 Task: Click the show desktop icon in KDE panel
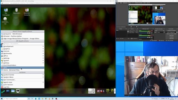pos(8,91)
